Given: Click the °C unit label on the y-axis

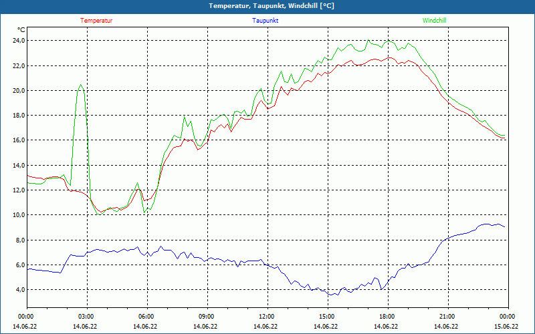Looking at the screenshot, I should (21, 29).
